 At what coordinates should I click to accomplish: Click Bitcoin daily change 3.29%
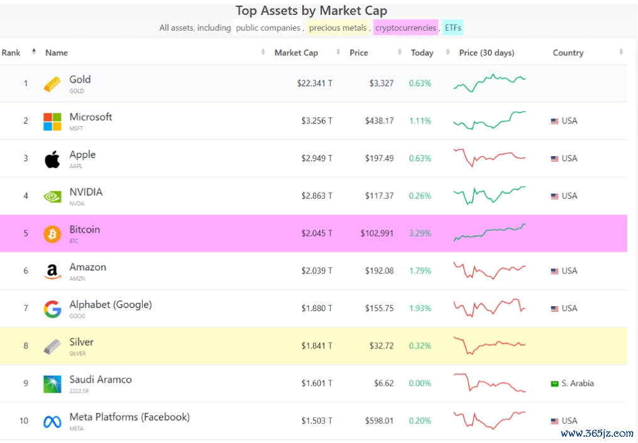click(420, 233)
